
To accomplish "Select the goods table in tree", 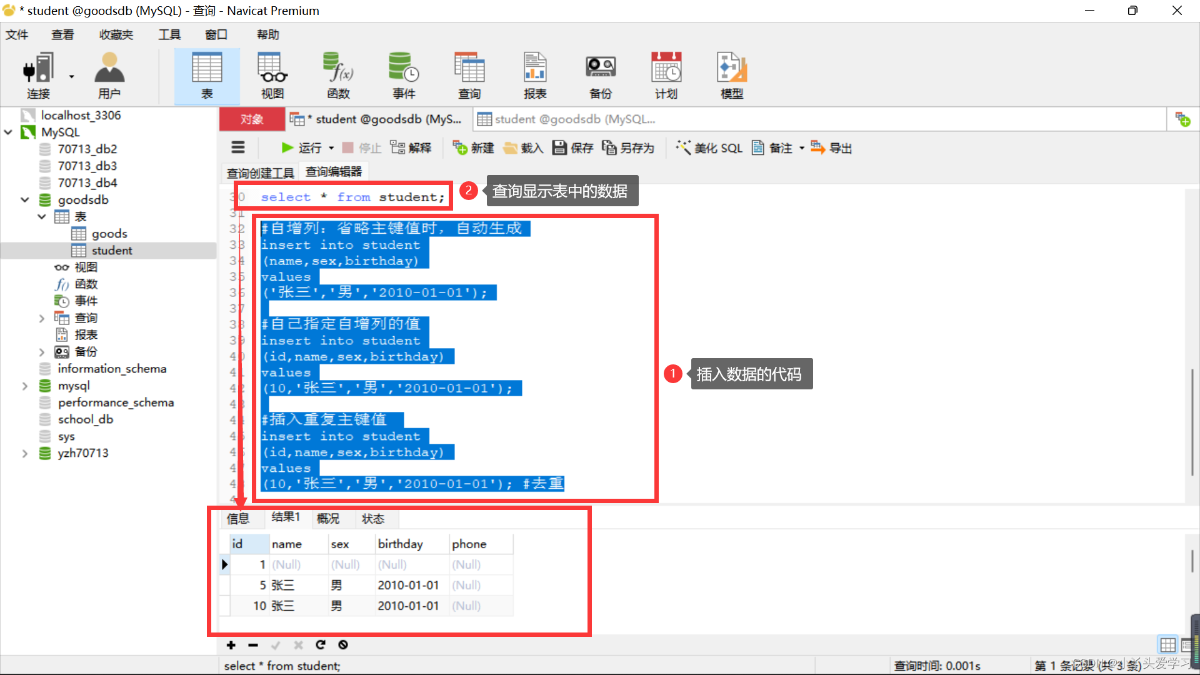I will point(109,234).
